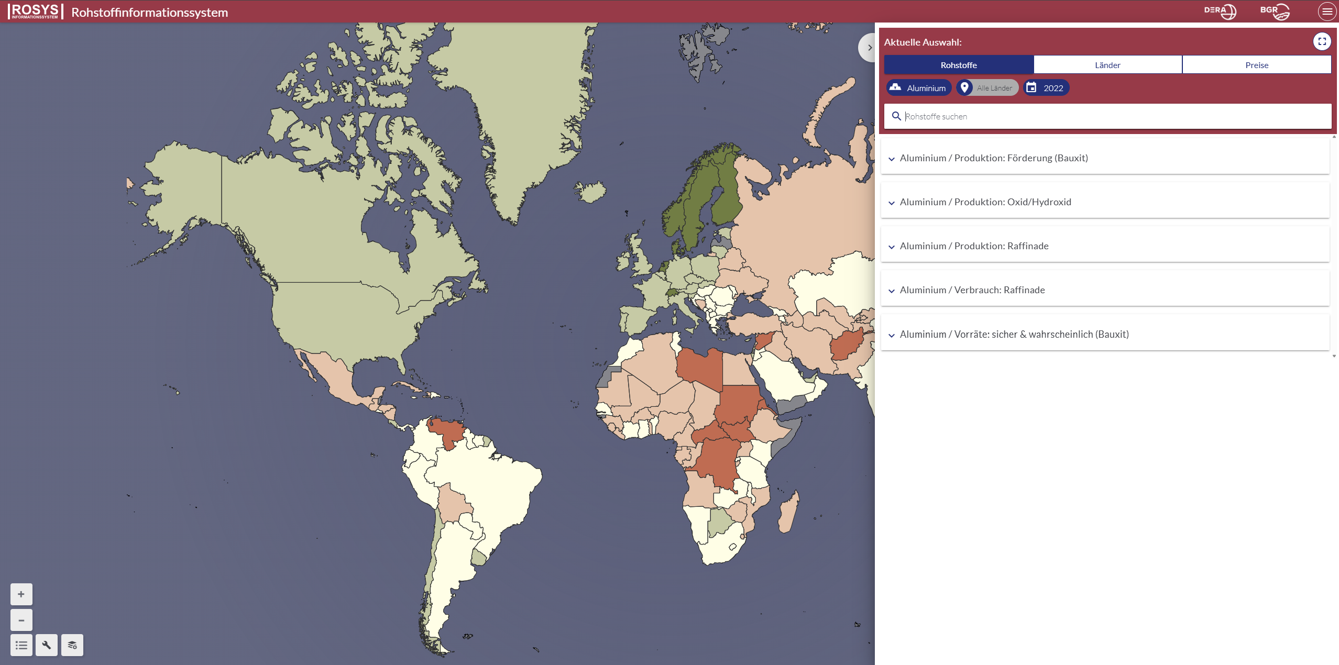Zoom in on the map
The image size is (1339, 665).
[21, 594]
